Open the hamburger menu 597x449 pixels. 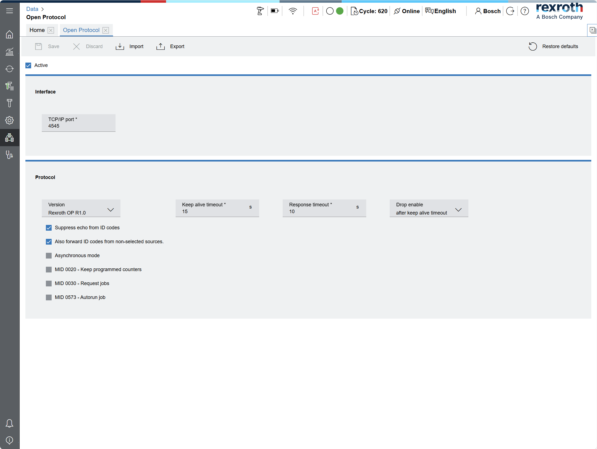point(10,11)
